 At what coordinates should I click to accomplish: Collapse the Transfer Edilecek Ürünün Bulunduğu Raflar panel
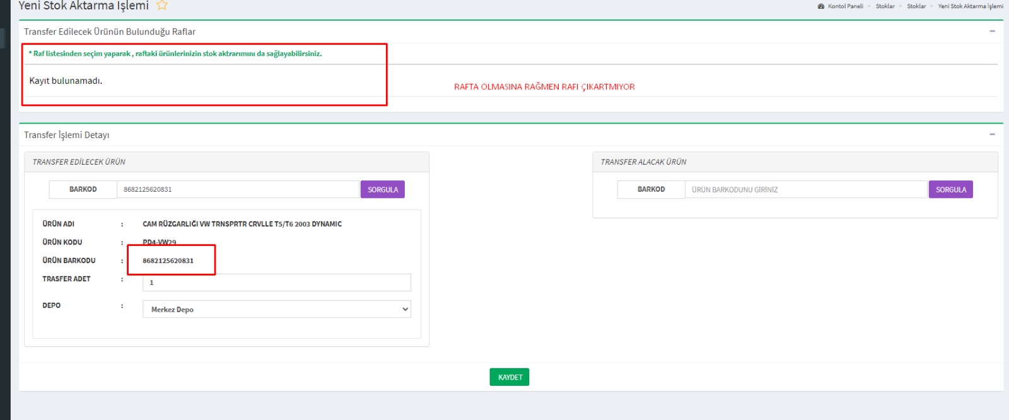(x=992, y=31)
